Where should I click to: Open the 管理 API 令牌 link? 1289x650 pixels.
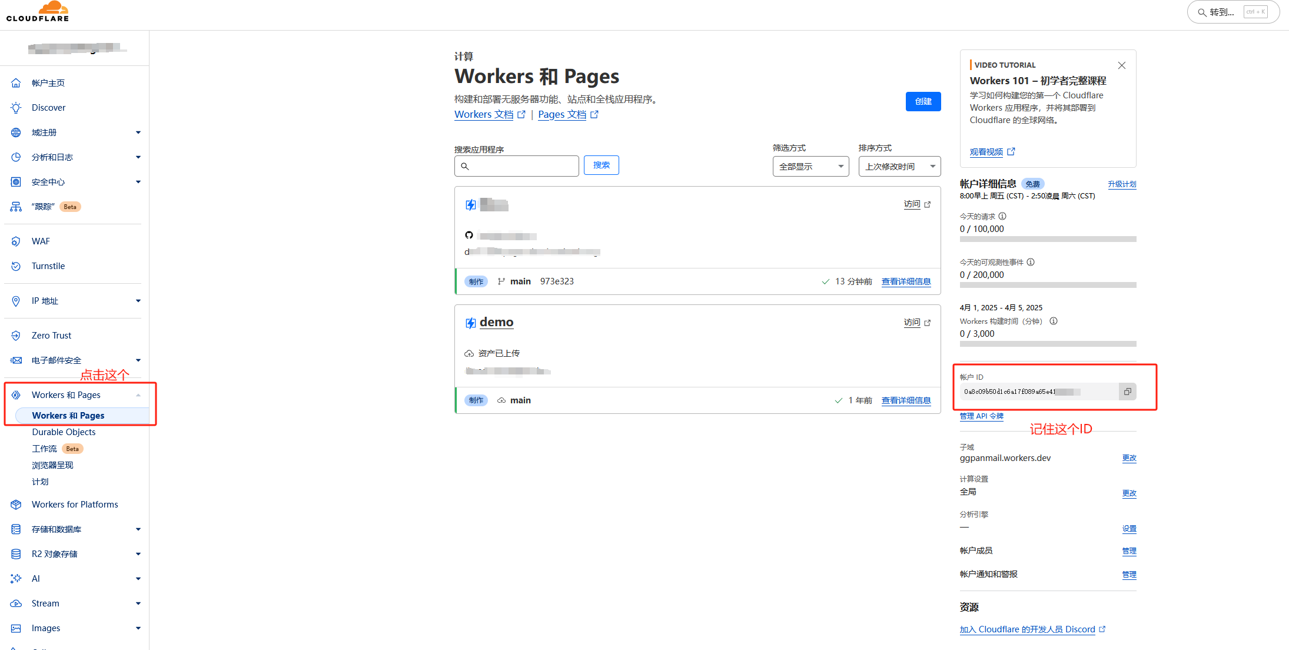(x=981, y=416)
